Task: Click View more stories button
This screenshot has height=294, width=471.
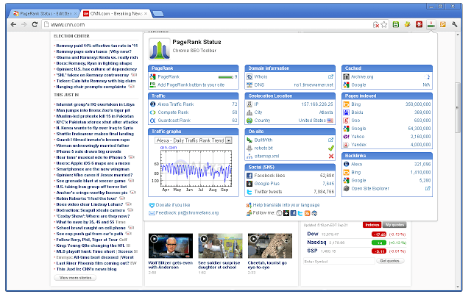Action: click(75, 278)
